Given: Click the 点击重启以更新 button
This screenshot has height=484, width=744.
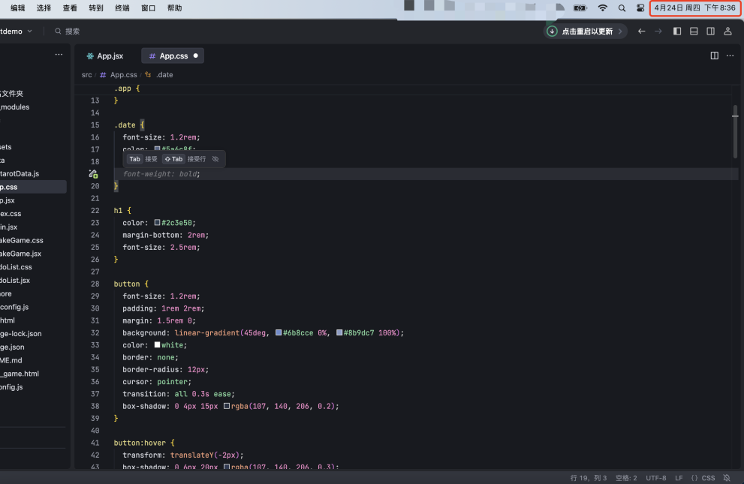Looking at the screenshot, I should (586, 32).
